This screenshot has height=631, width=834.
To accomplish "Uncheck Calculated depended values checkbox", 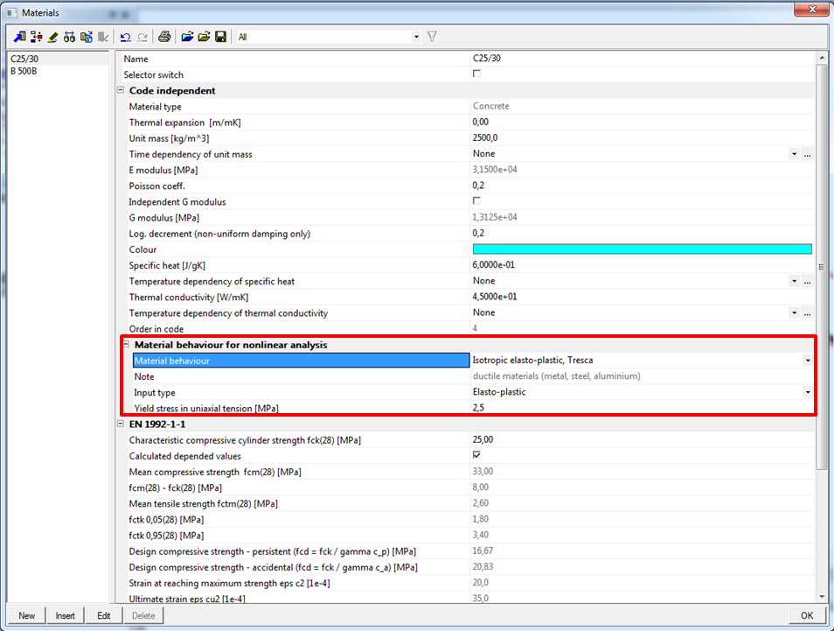I will pyautogui.click(x=476, y=455).
